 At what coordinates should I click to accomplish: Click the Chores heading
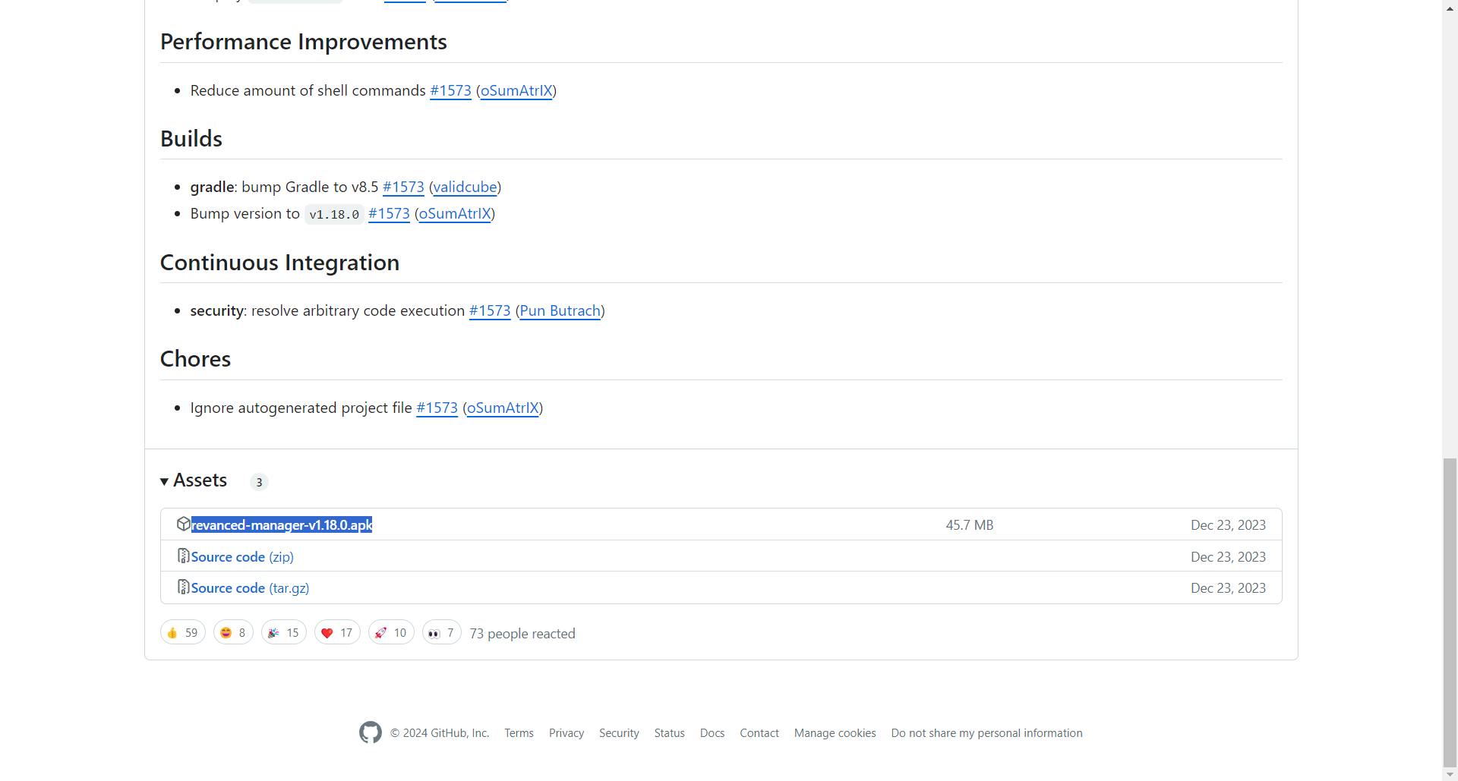195,359
